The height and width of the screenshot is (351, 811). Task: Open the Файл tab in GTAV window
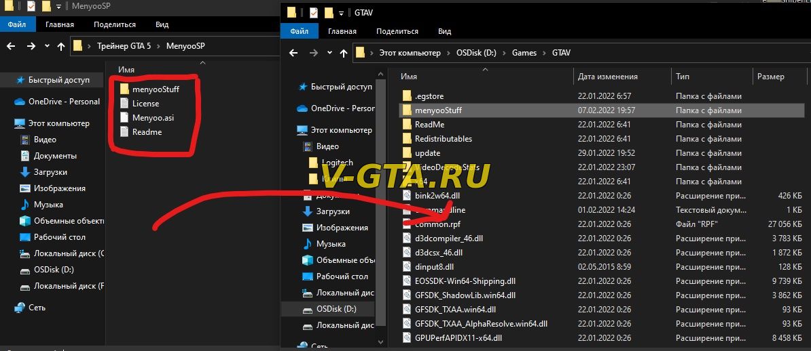(299, 31)
